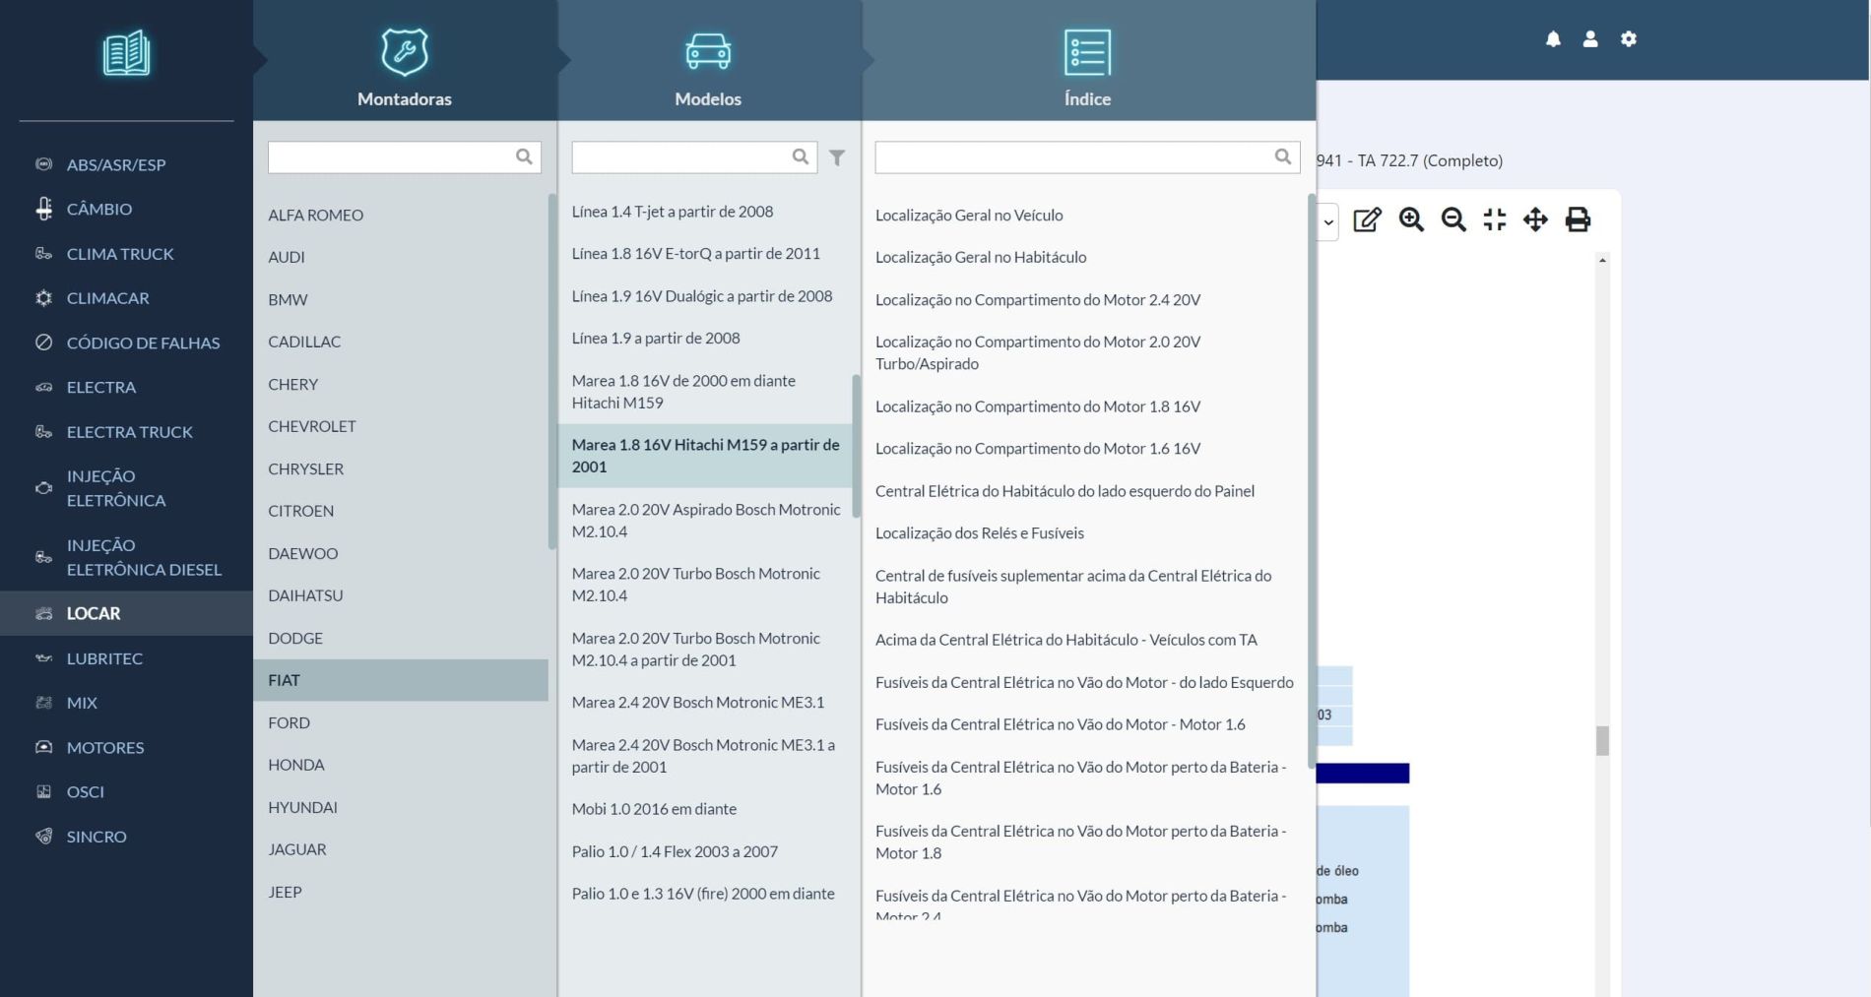Select INJEÇÃO ELETRÔNICA in sidebar
The image size is (1871, 997).
click(x=115, y=488)
